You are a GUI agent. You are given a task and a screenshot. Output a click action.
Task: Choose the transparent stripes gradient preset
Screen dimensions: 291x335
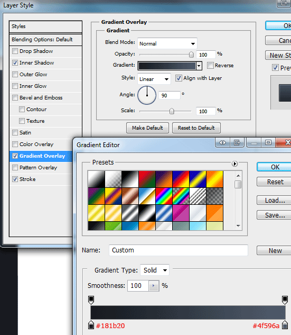click(x=198, y=196)
